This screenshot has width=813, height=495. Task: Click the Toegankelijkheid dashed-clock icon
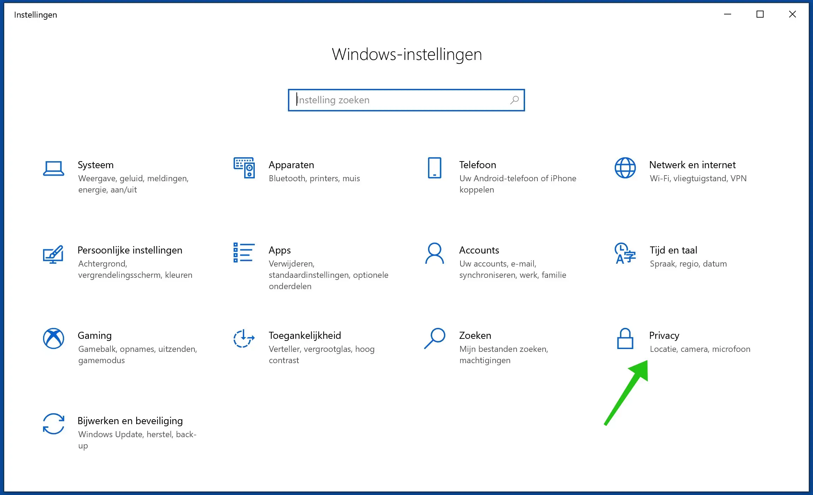point(244,338)
